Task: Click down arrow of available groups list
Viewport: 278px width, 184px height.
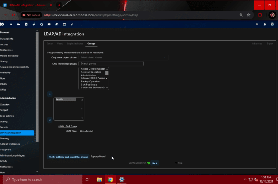Action: (107, 88)
